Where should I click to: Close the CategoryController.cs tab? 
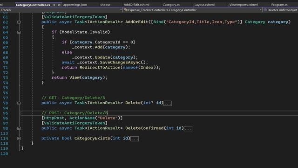point(59,5)
